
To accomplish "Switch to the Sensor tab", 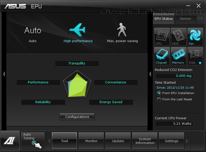I will tap(185, 19).
